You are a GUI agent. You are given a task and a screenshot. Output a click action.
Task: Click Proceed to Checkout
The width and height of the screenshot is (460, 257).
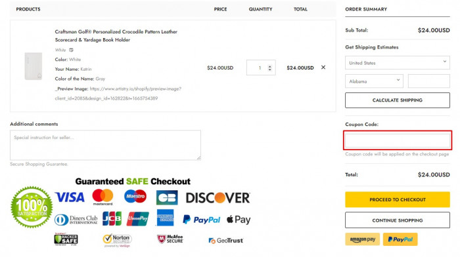397,199
